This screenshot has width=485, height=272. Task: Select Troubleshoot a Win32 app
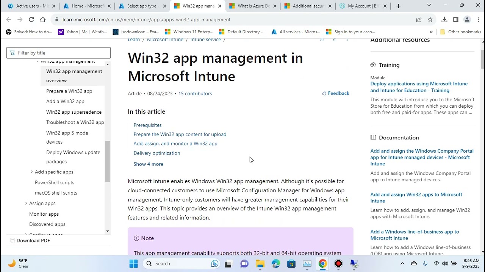(x=75, y=122)
